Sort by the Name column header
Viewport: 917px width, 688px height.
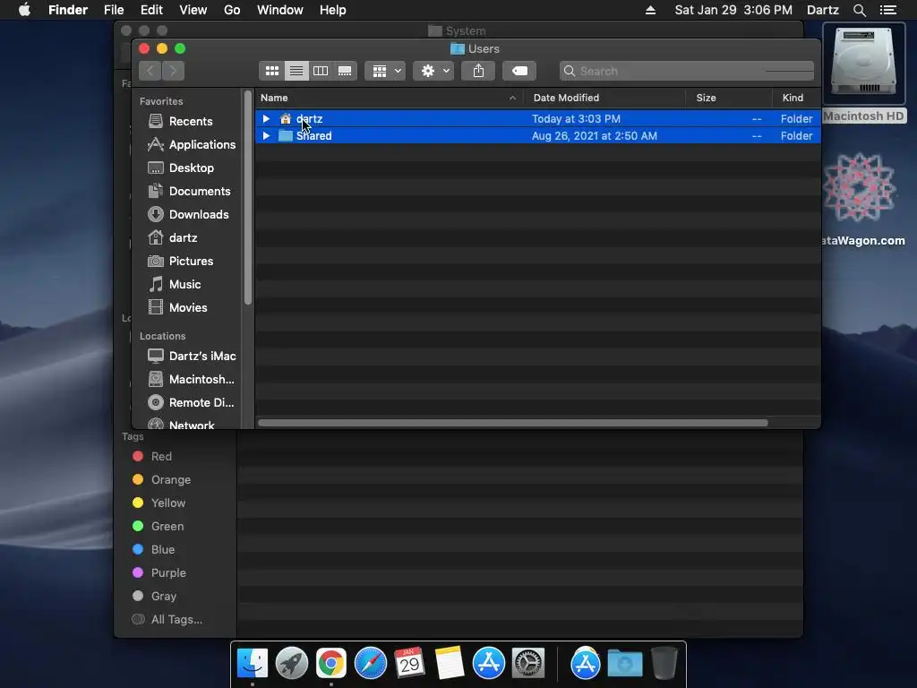[x=389, y=98]
